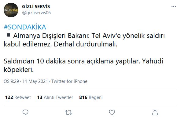The image size is (180, 119).
Task: Click the black square bullet emoji
Action: pyautogui.click(x=8, y=35)
